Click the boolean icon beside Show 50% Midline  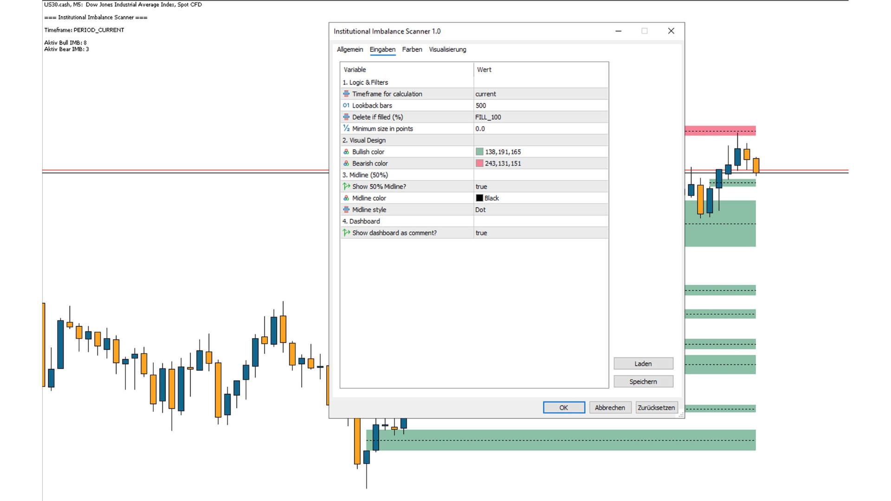[x=346, y=186]
